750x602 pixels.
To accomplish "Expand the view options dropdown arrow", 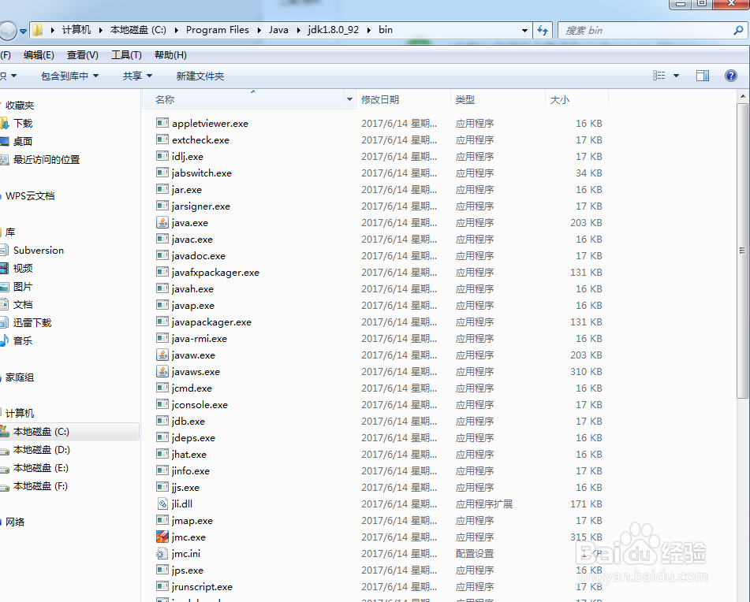I will click(x=676, y=76).
